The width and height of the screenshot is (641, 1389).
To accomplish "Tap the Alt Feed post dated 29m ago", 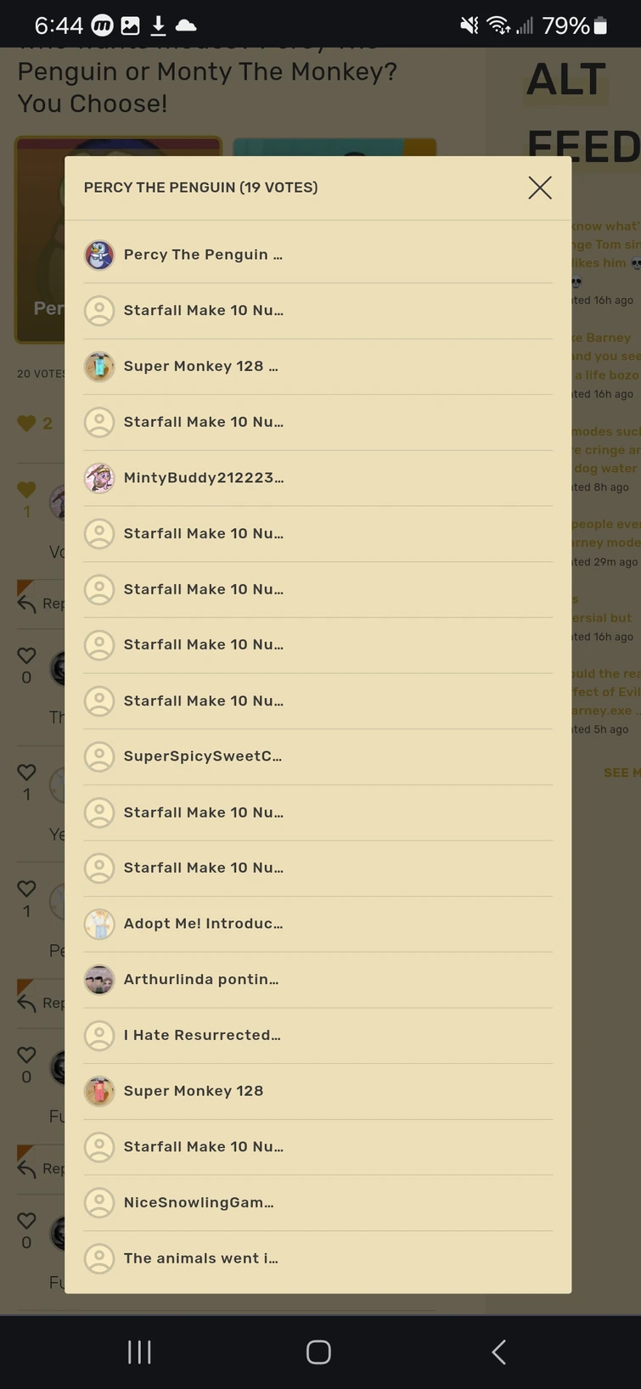I will click(604, 543).
